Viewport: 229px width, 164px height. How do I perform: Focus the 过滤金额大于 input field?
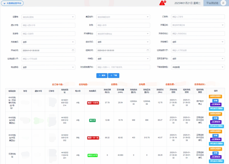[x=198, y=50]
